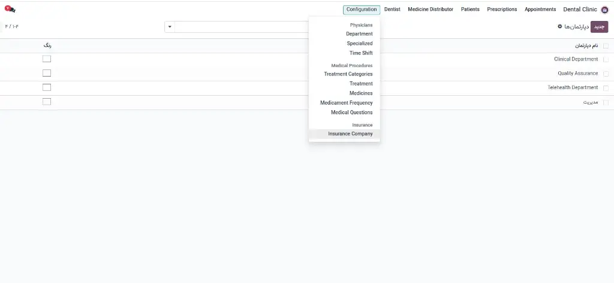614x283 pixels.
Task: Click the color swatch for Clinical Department
Action: coord(47,59)
